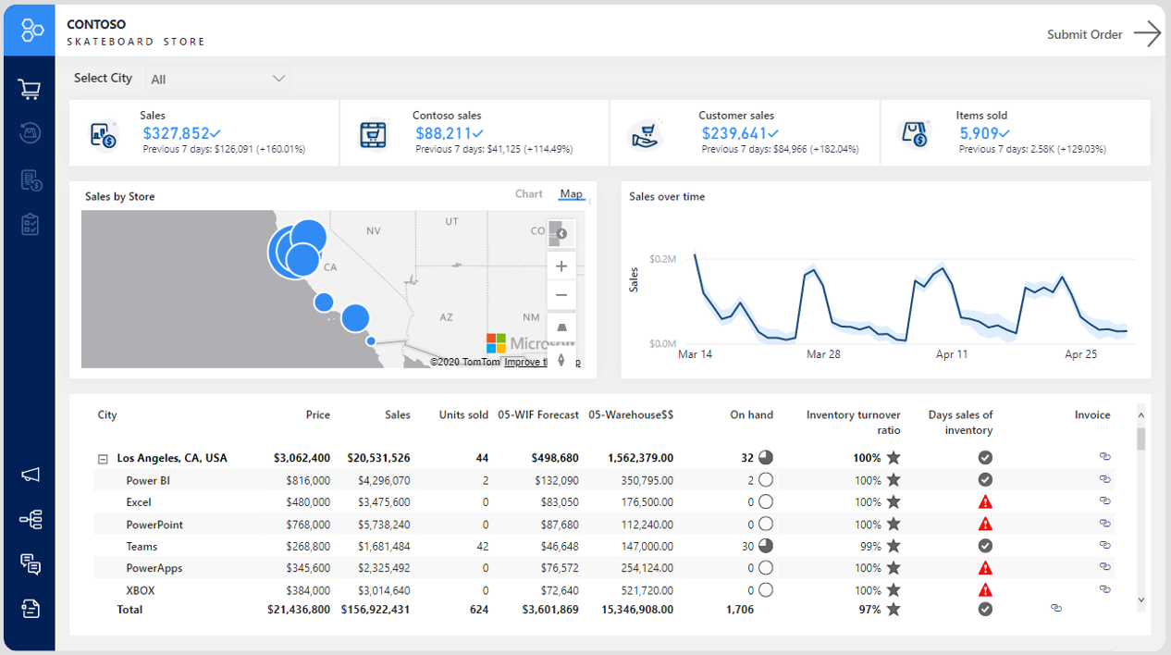The image size is (1171, 655).
Task: Click the Total row label
Action: pyautogui.click(x=129, y=610)
